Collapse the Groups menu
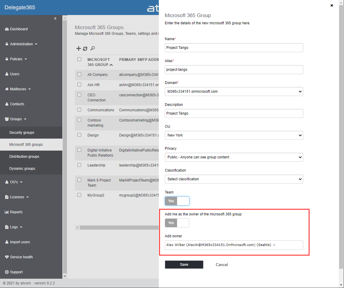This screenshot has height=288, width=344. click(16, 119)
